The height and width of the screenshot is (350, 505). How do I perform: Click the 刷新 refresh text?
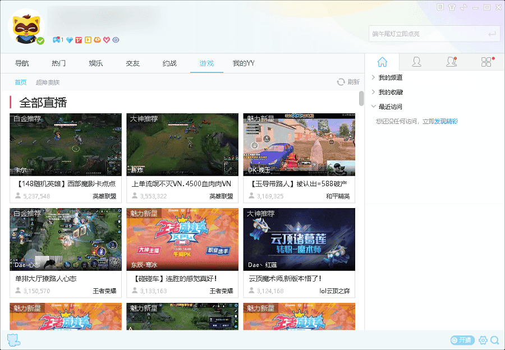point(353,82)
